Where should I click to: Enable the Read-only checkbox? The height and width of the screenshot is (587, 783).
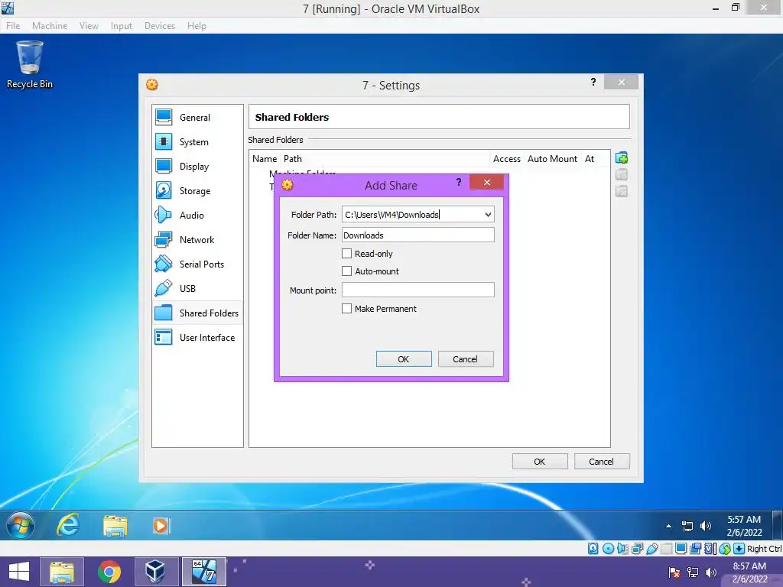point(346,254)
